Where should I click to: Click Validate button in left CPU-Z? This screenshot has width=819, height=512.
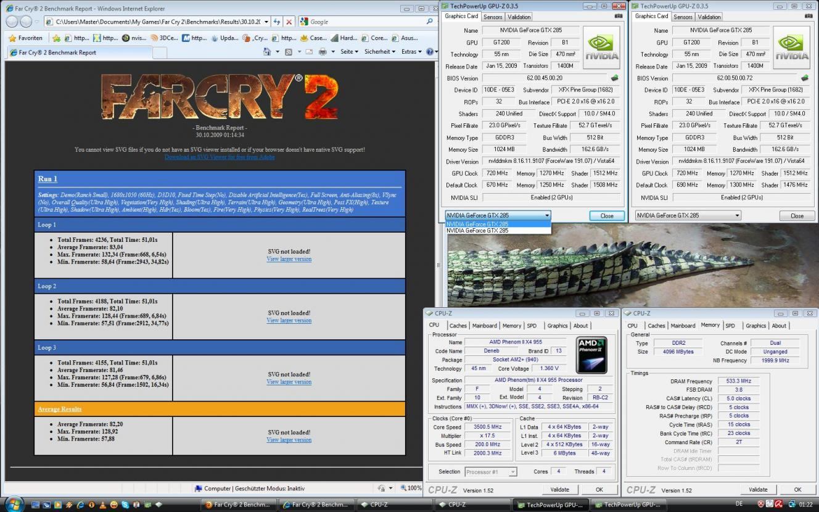(559, 490)
